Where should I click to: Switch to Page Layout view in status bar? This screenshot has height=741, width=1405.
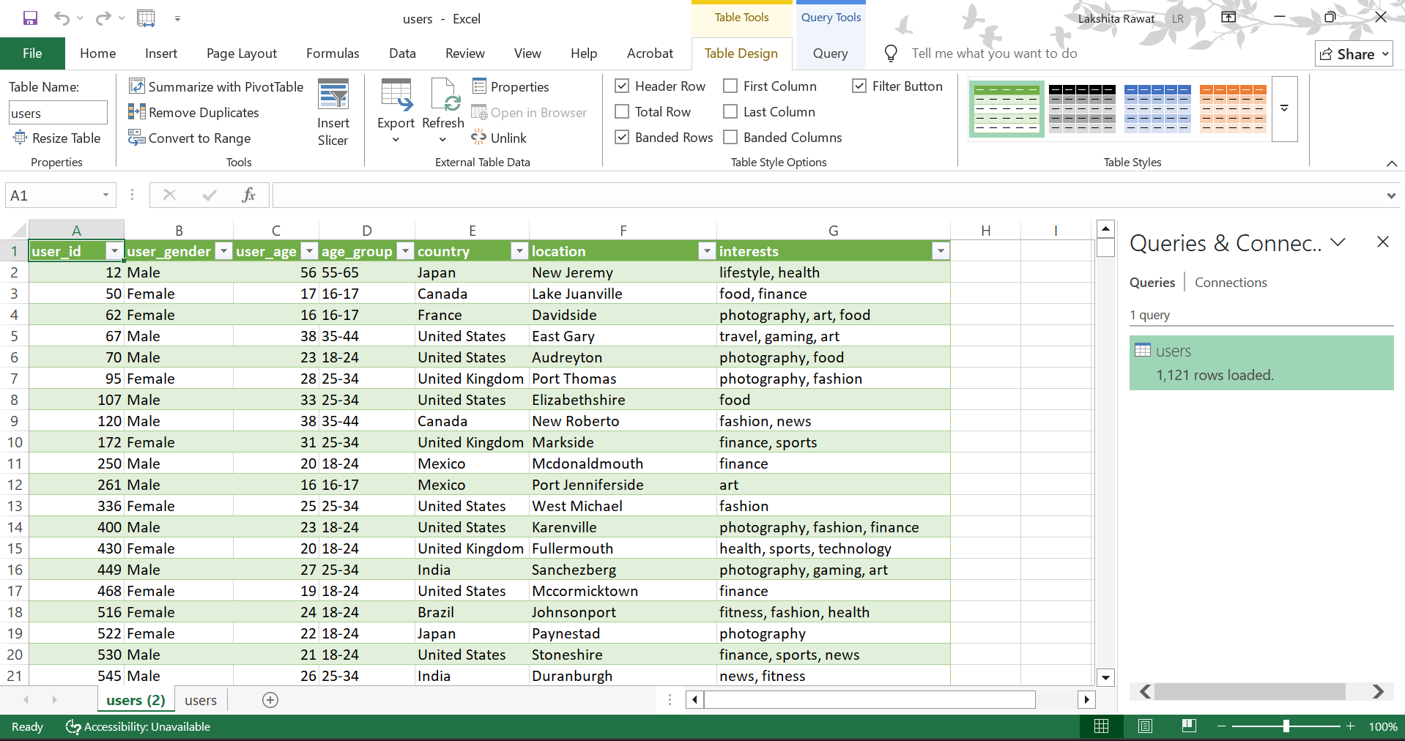pyautogui.click(x=1145, y=726)
